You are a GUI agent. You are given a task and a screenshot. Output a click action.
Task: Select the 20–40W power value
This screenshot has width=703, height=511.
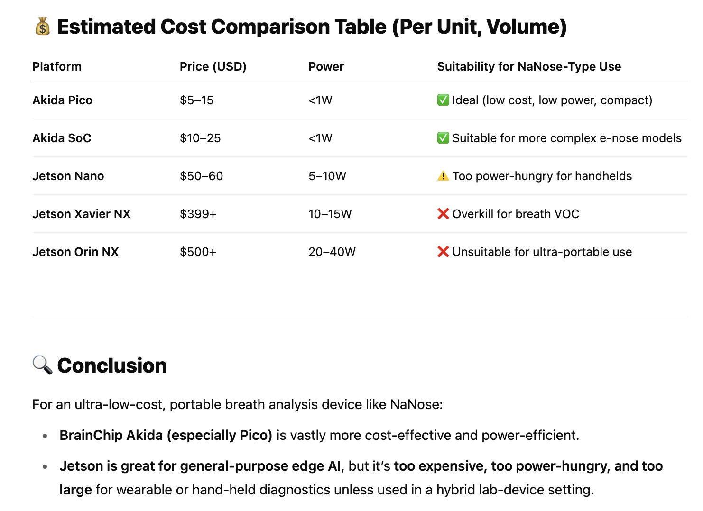pos(332,252)
